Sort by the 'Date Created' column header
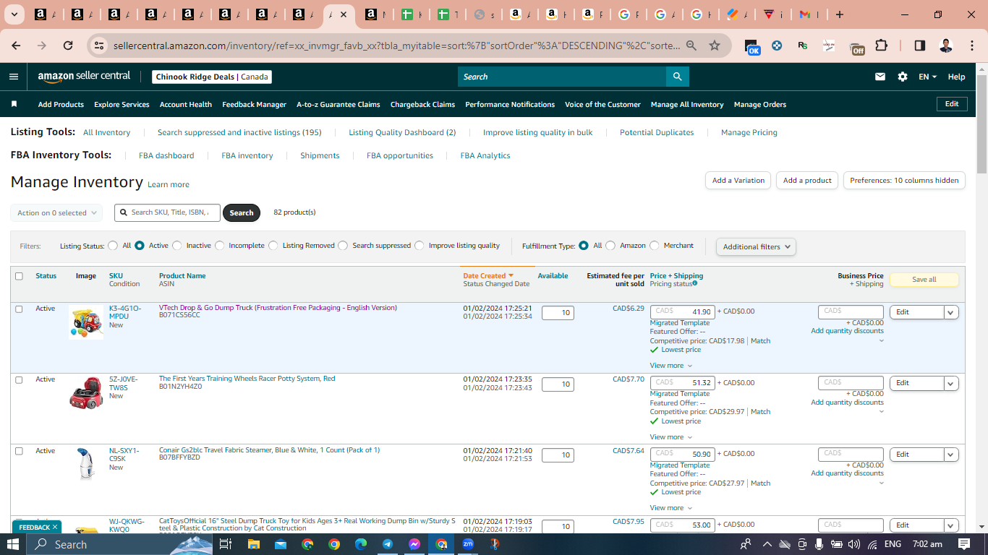 coord(488,276)
